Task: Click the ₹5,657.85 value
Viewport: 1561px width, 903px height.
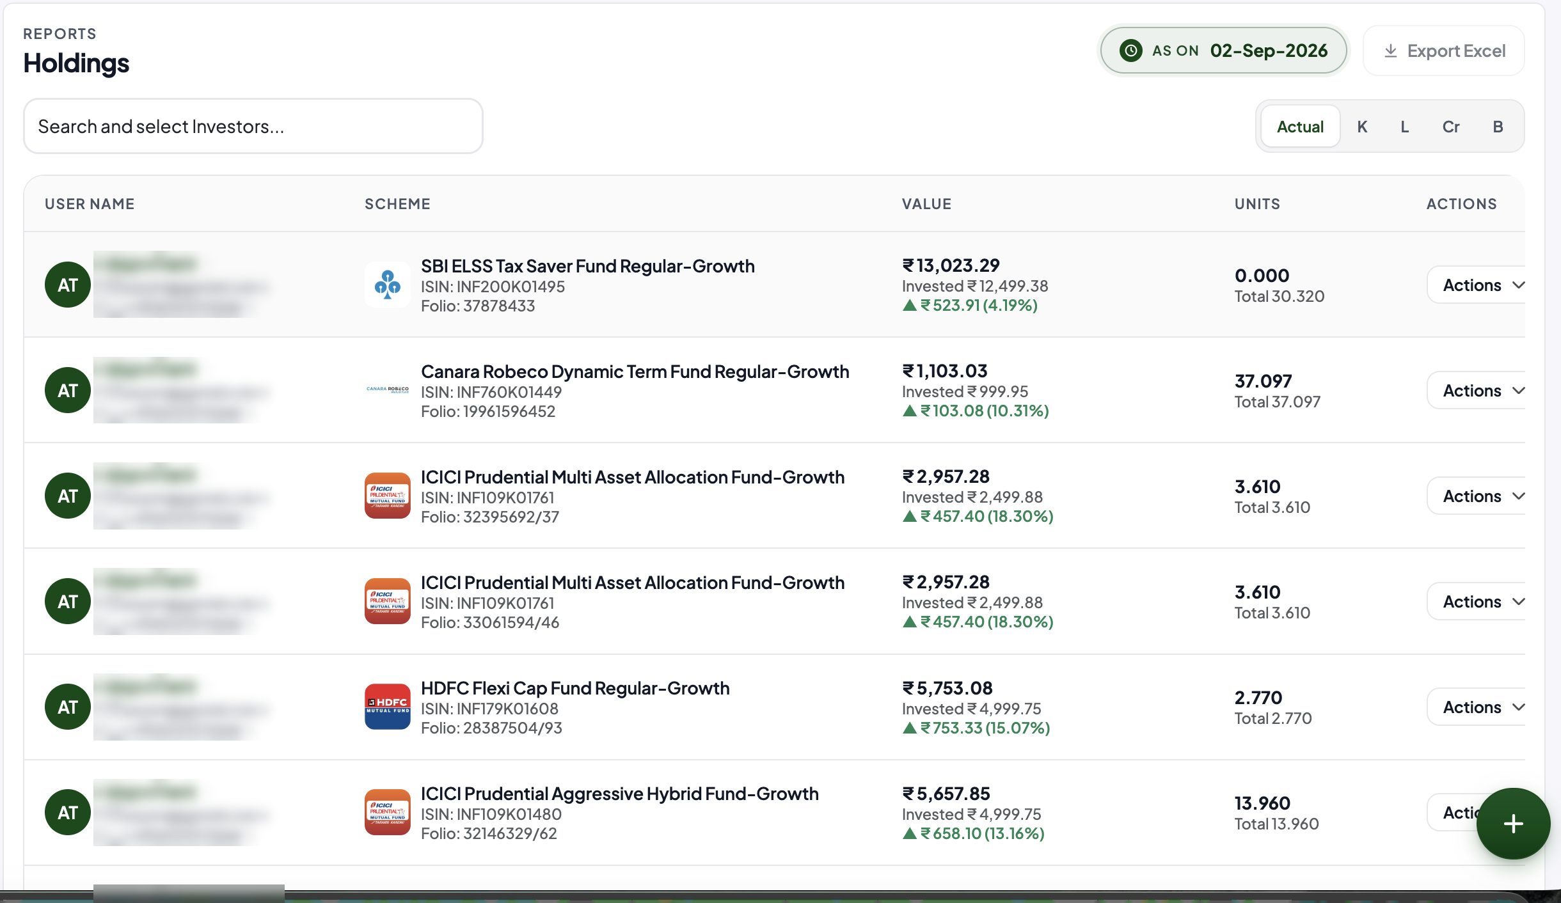Action: (946, 794)
